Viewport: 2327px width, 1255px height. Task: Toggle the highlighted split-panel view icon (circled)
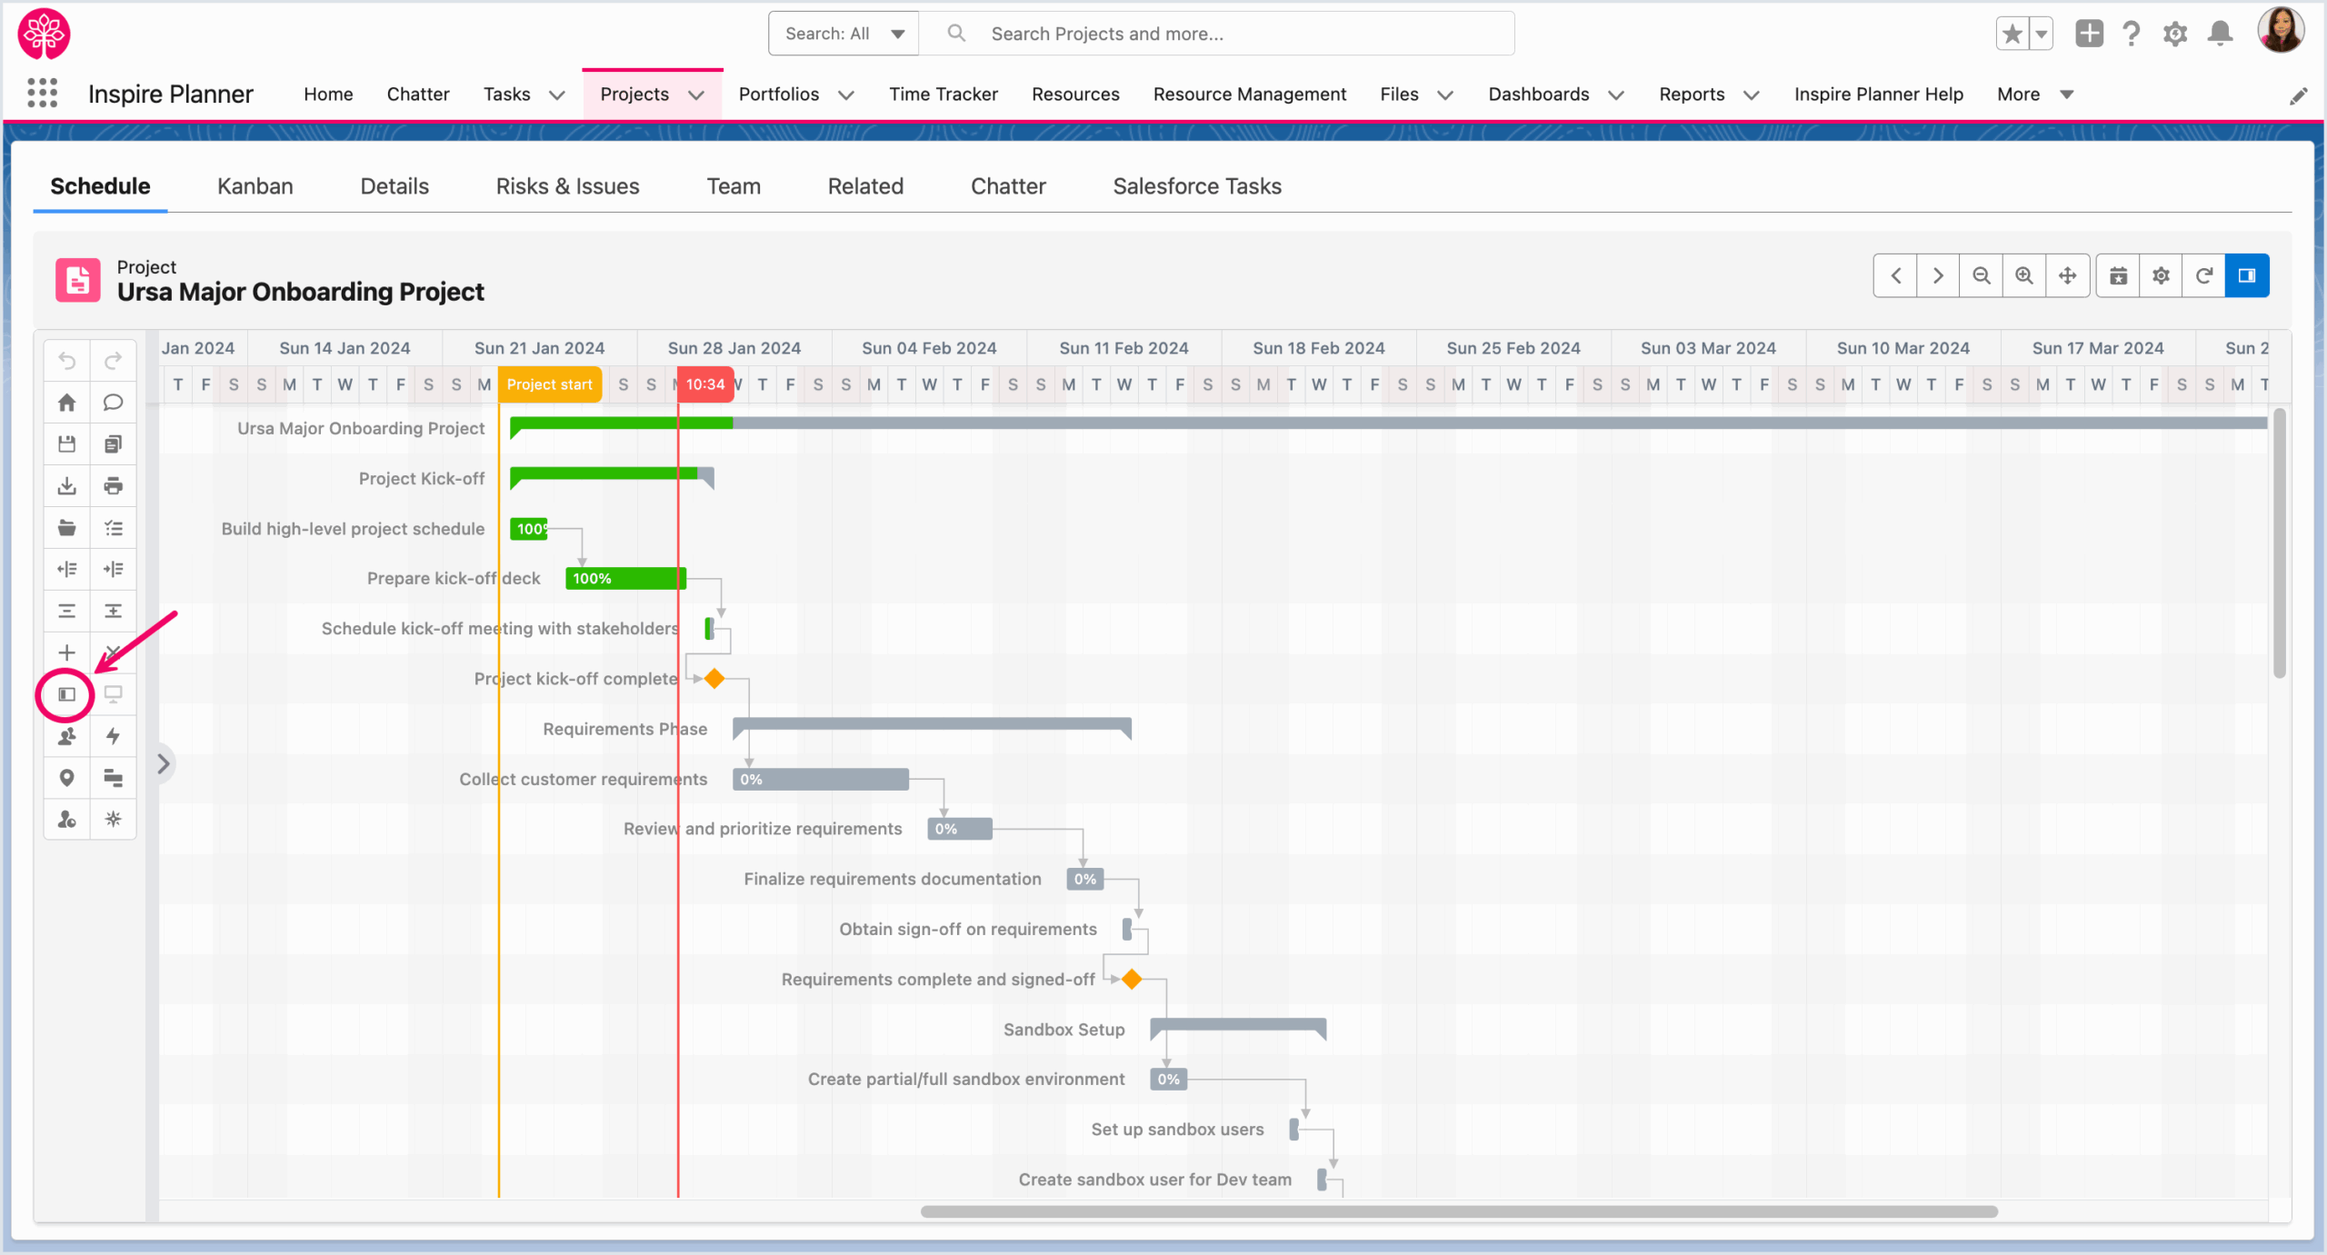click(65, 694)
